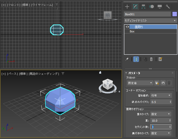Open the [フロント] viewport view menu

pyautogui.click(x=14, y=5)
